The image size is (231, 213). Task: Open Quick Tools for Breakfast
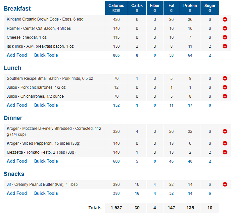click(x=46, y=55)
